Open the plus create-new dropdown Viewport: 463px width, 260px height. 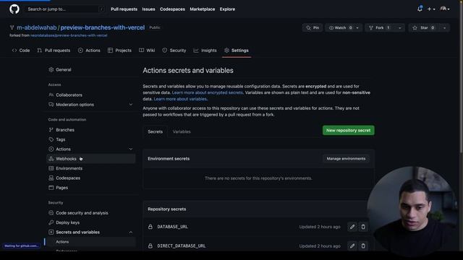point(431,9)
